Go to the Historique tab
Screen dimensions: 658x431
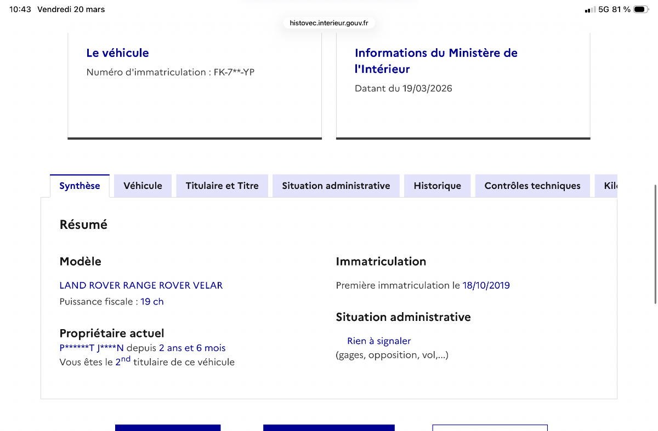438,186
